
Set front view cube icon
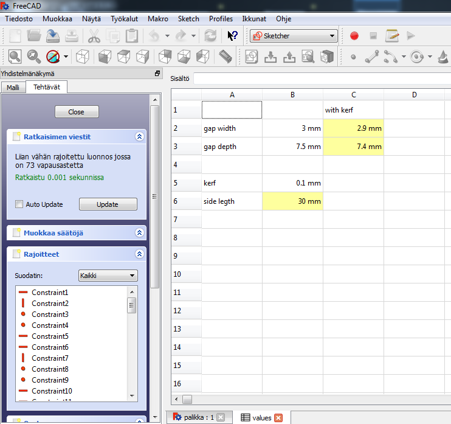coord(105,57)
